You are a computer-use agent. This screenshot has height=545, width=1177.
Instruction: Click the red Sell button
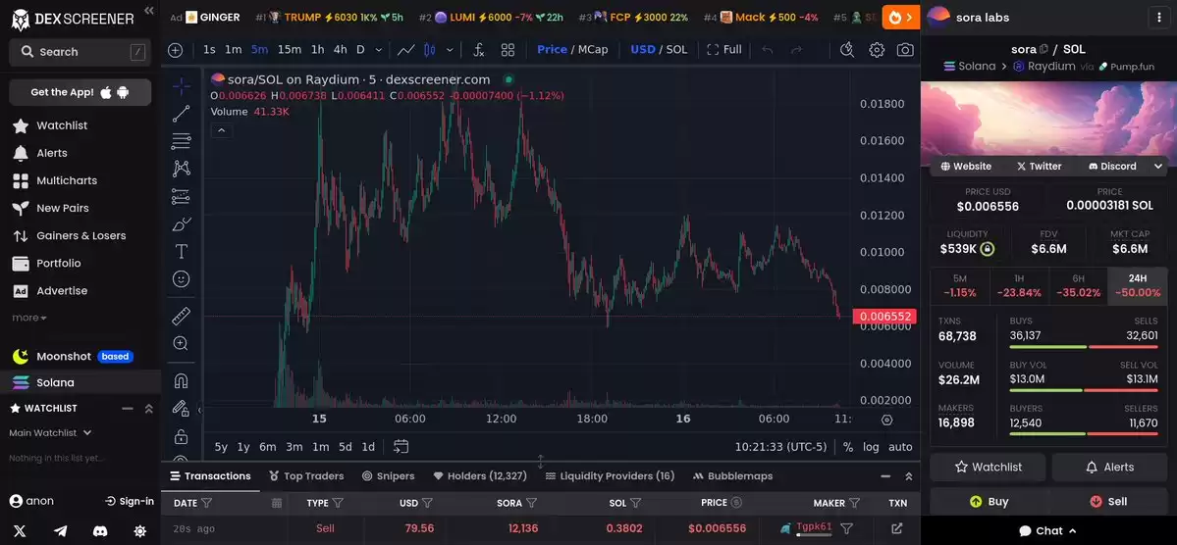pyautogui.click(x=1108, y=502)
